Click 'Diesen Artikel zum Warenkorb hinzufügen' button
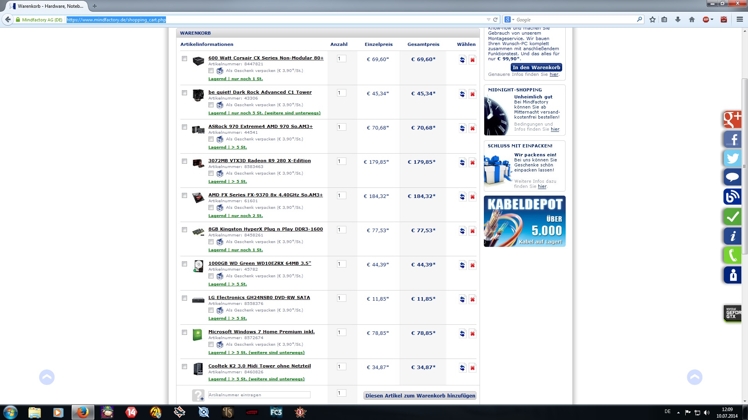 coord(420,396)
